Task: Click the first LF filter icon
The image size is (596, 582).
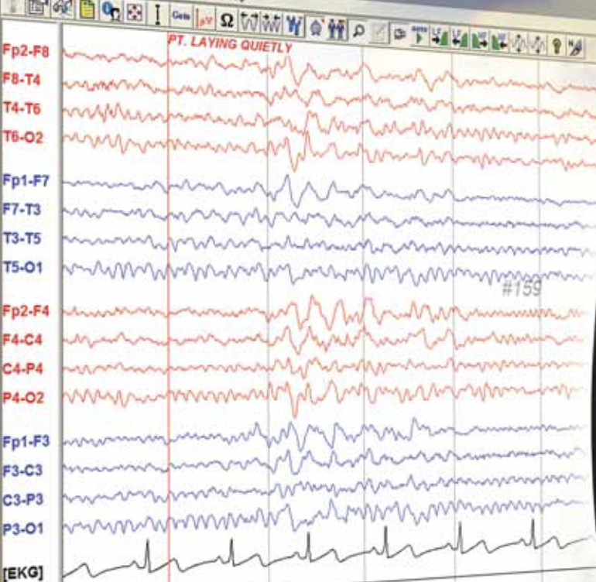Action: 440,38
